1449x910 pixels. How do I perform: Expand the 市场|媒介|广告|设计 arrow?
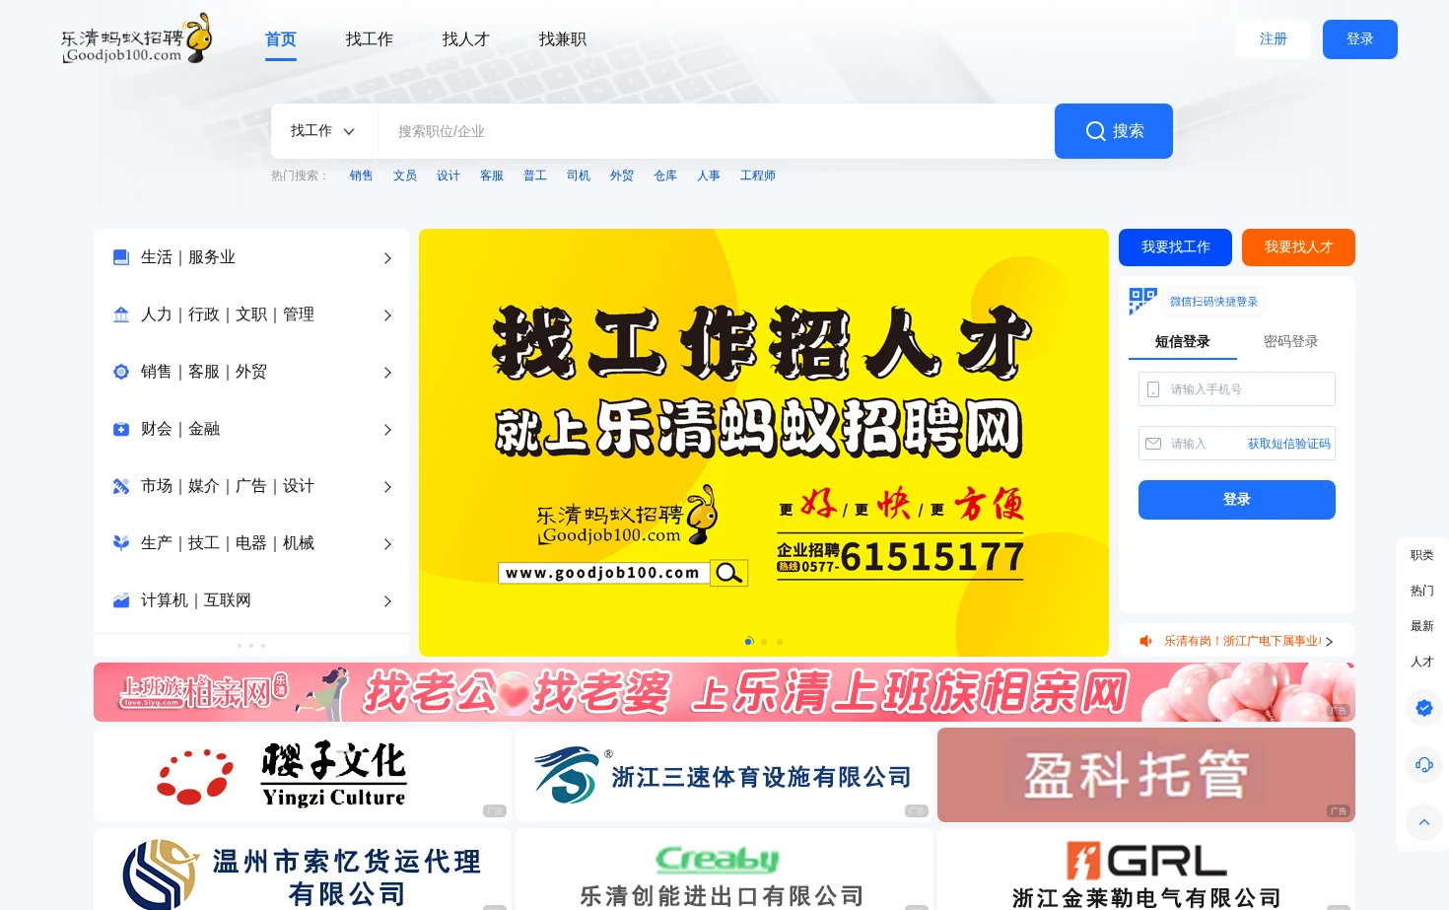click(x=387, y=487)
